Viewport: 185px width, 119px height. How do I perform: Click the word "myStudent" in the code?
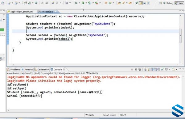point(102,24)
